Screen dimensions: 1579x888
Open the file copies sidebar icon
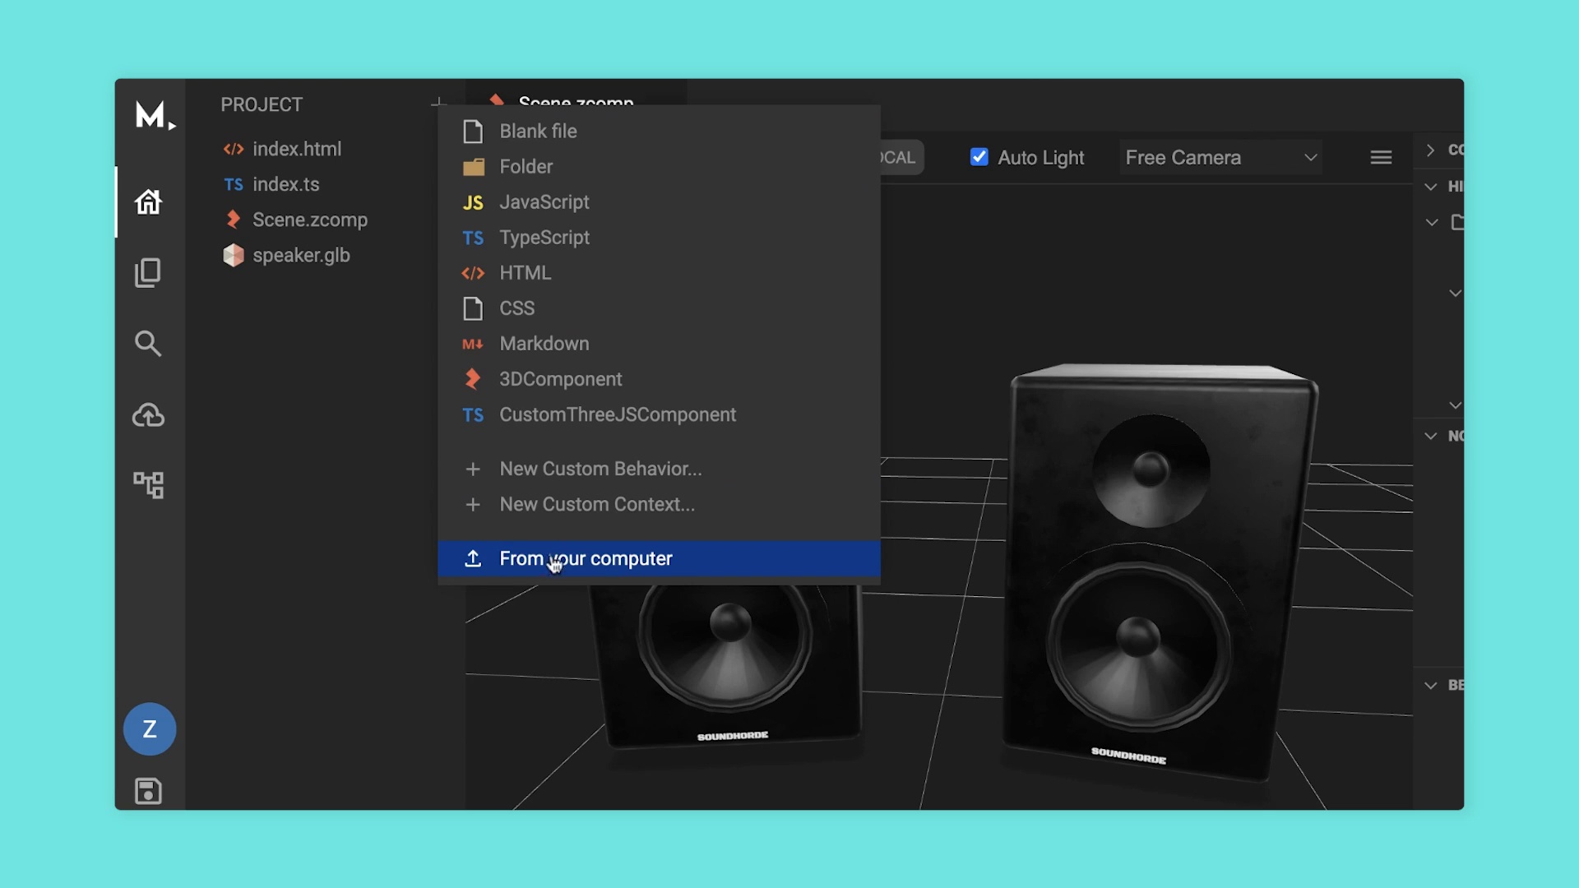148,273
